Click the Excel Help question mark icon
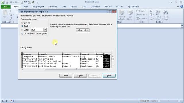 pos(181,7)
